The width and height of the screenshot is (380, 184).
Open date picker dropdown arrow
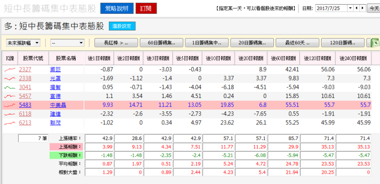coord(350,8)
